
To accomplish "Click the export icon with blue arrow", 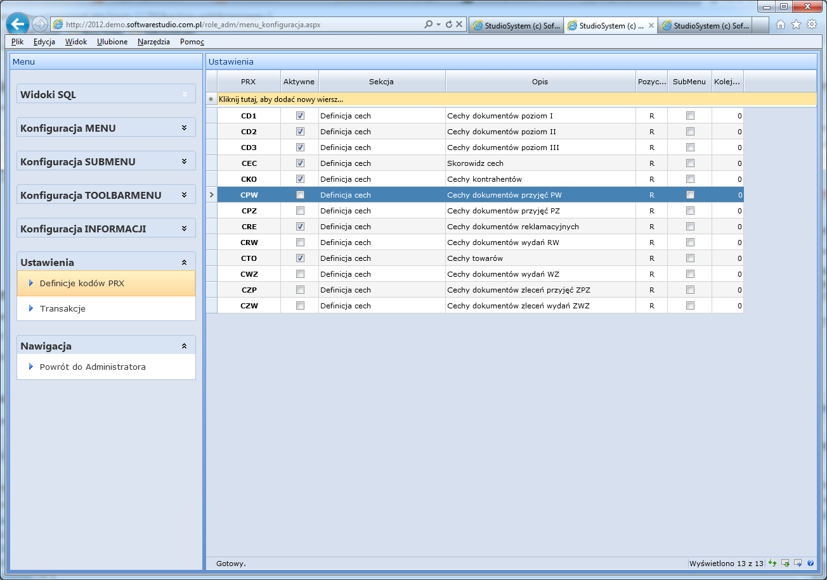I will 798,563.
